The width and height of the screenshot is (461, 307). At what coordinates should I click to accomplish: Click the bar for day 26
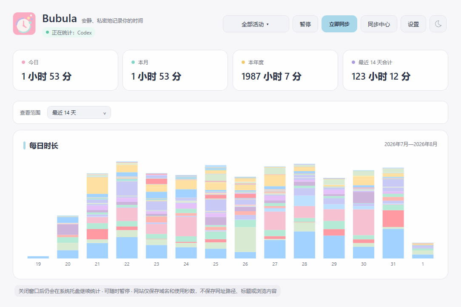tap(245, 218)
